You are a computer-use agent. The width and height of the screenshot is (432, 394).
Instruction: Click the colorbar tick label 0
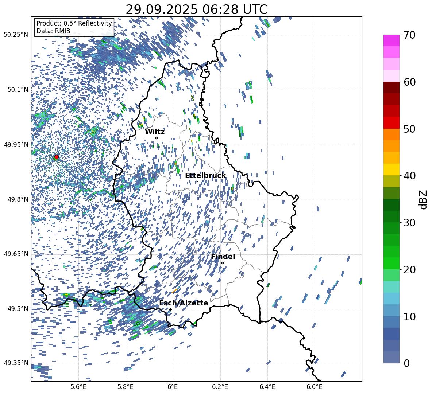407,363
